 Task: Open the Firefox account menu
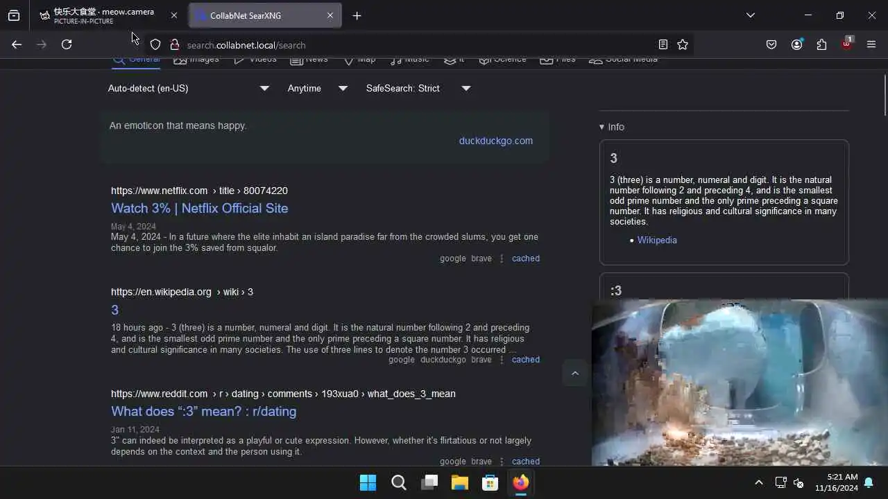pyautogui.click(x=796, y=44)
